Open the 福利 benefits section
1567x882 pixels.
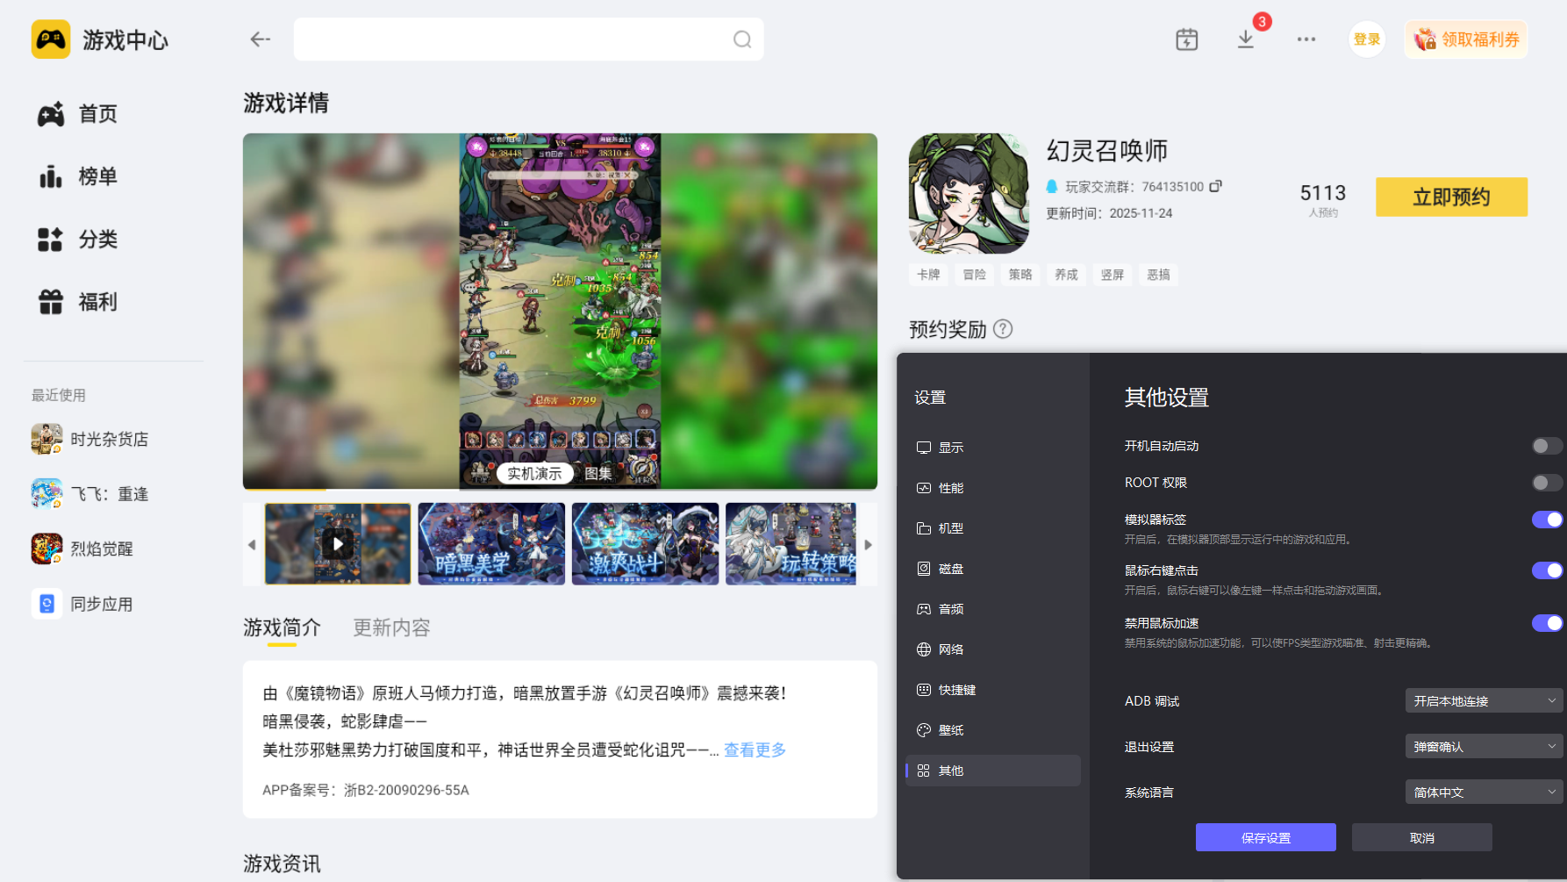(97, 301)
